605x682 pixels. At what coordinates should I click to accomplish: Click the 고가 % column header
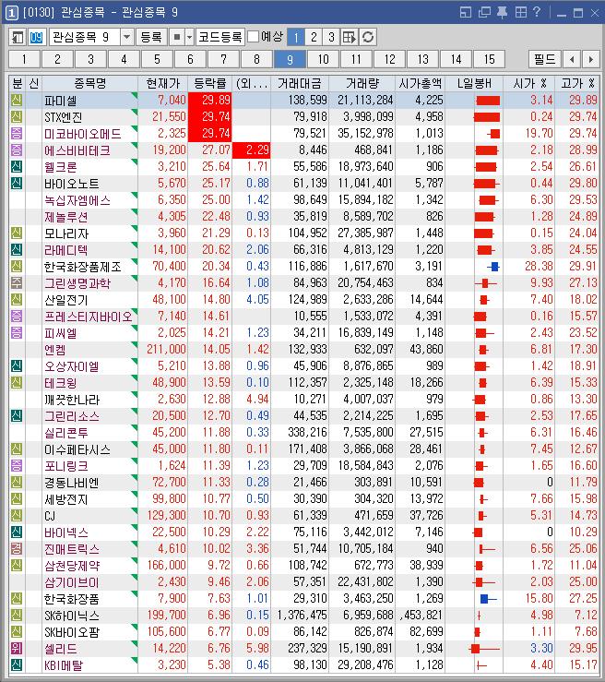click(x=576, y=83)
